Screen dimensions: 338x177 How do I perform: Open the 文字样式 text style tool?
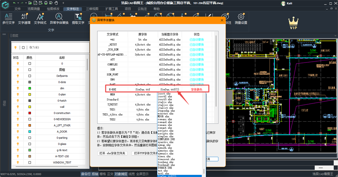pos(41,19)
